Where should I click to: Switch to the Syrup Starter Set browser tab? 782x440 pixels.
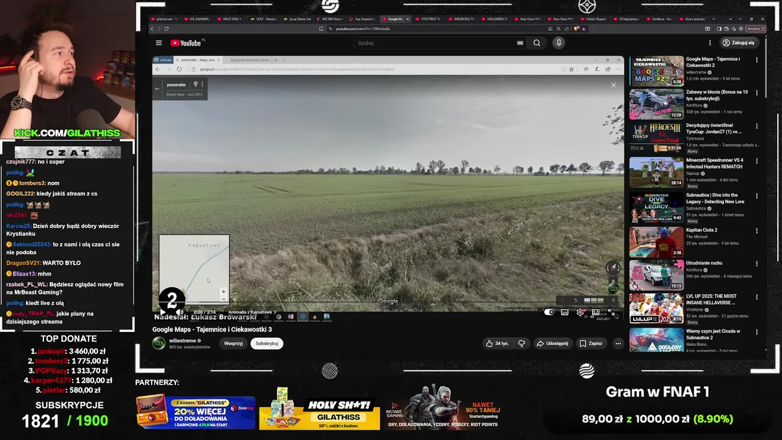coord(298,19)
